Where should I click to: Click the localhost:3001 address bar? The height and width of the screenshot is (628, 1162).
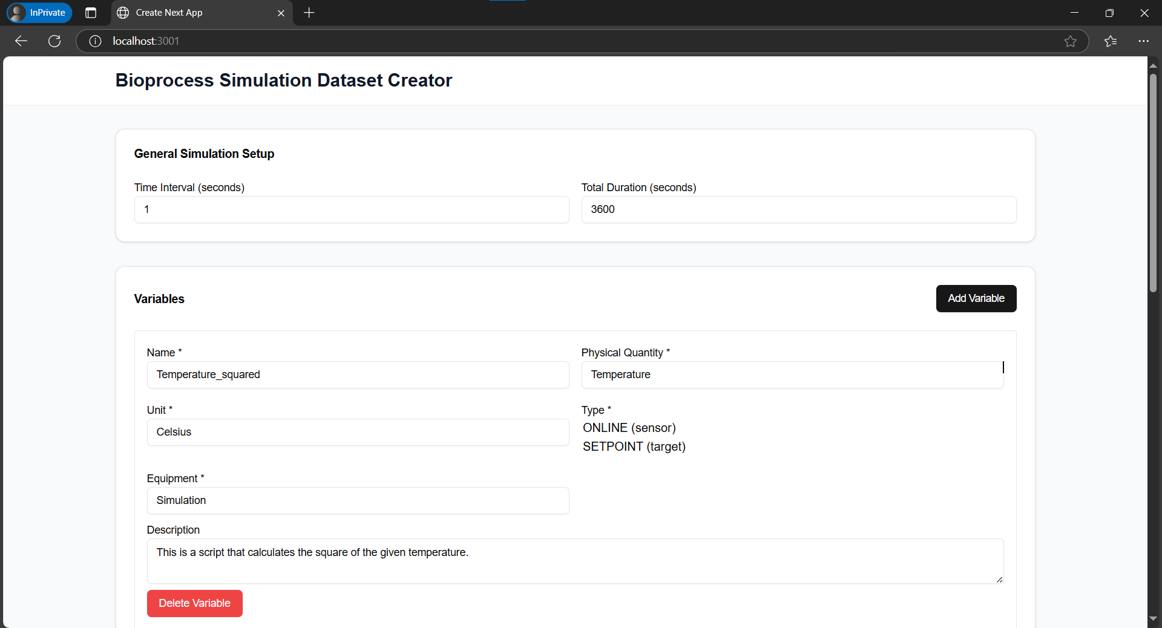[x=581, y=41]
